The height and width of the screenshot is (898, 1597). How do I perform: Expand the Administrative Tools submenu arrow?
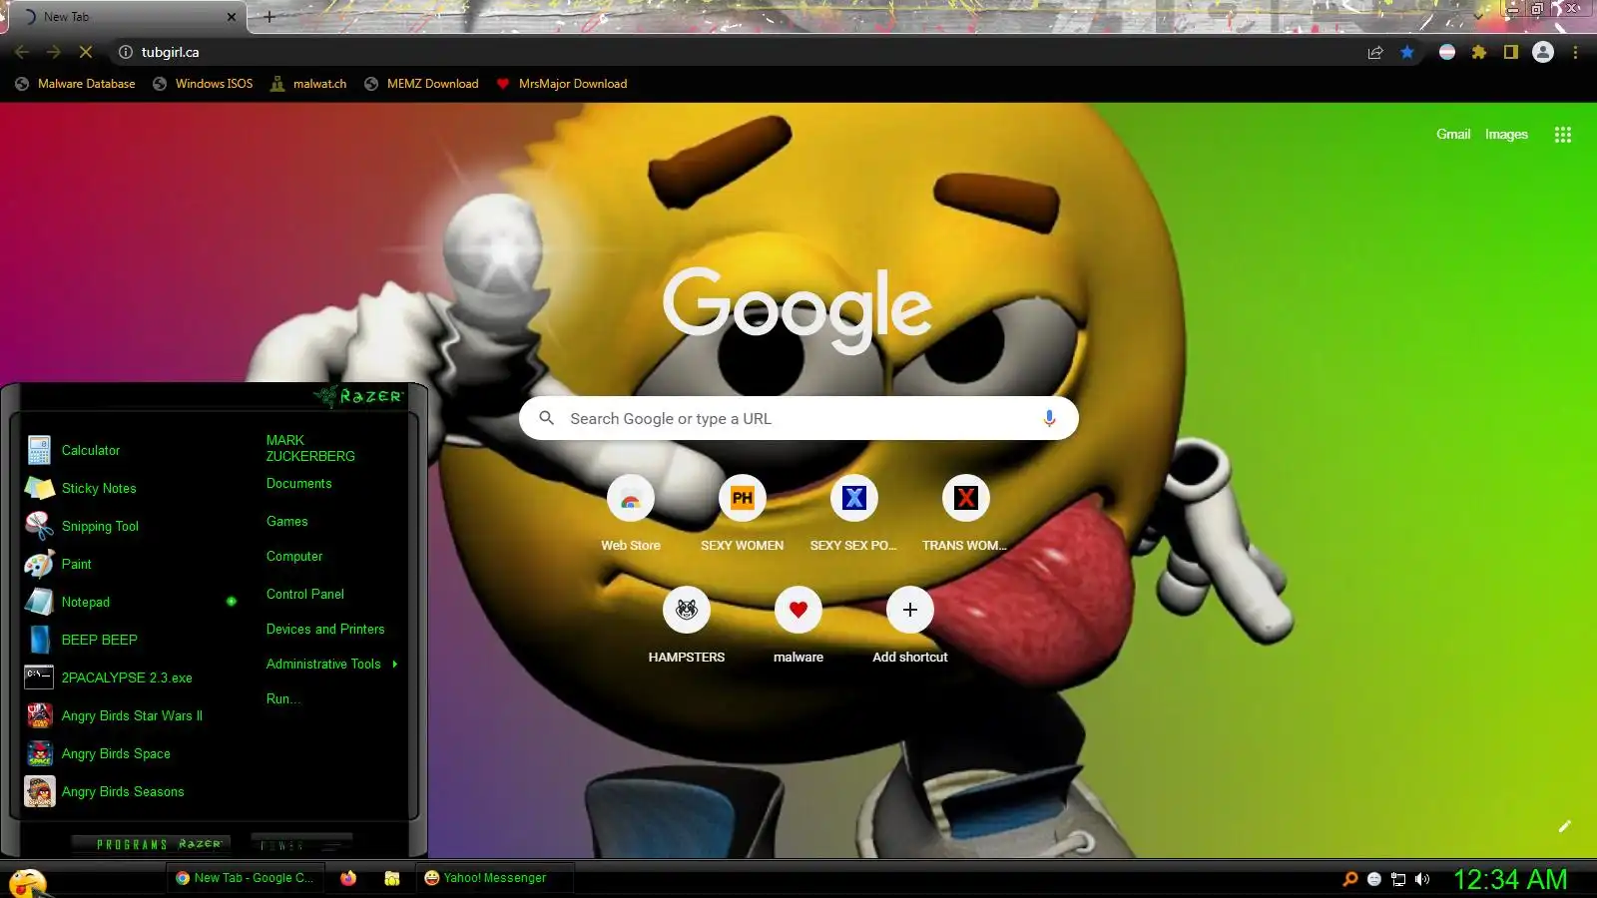click(395, 664)
